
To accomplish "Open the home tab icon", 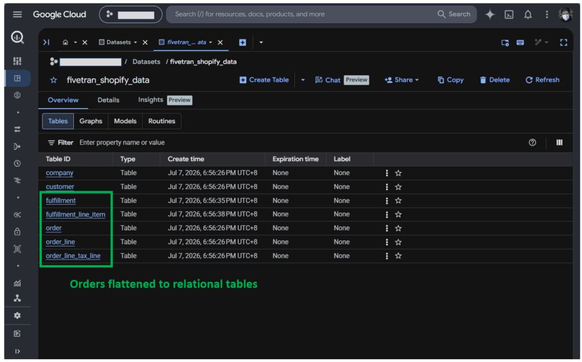I will [x=65, y=42].
